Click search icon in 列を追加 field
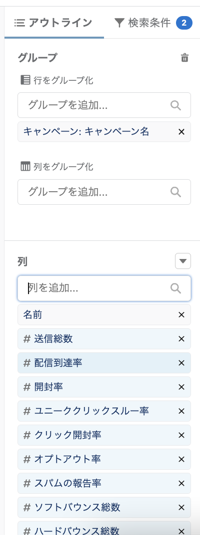 [175, 288]
